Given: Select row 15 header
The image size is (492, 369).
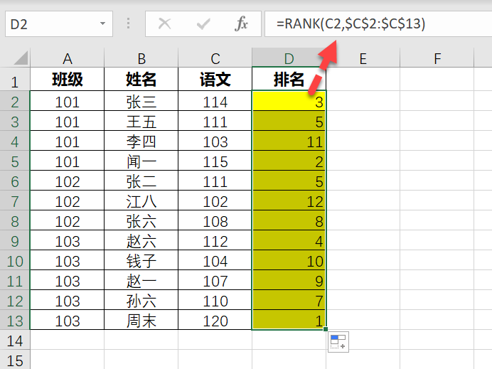Looking at the screenshot, I should pyautogui.click(x=15, y=360).
